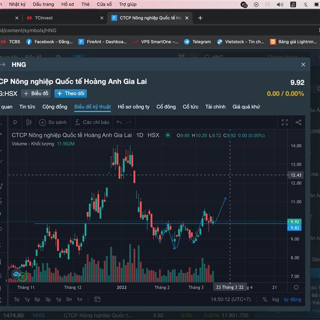This screenshot has width=320, height=320.
Task: Click the 9.82 horizontal line label
Action: click(x=294, y=228)
